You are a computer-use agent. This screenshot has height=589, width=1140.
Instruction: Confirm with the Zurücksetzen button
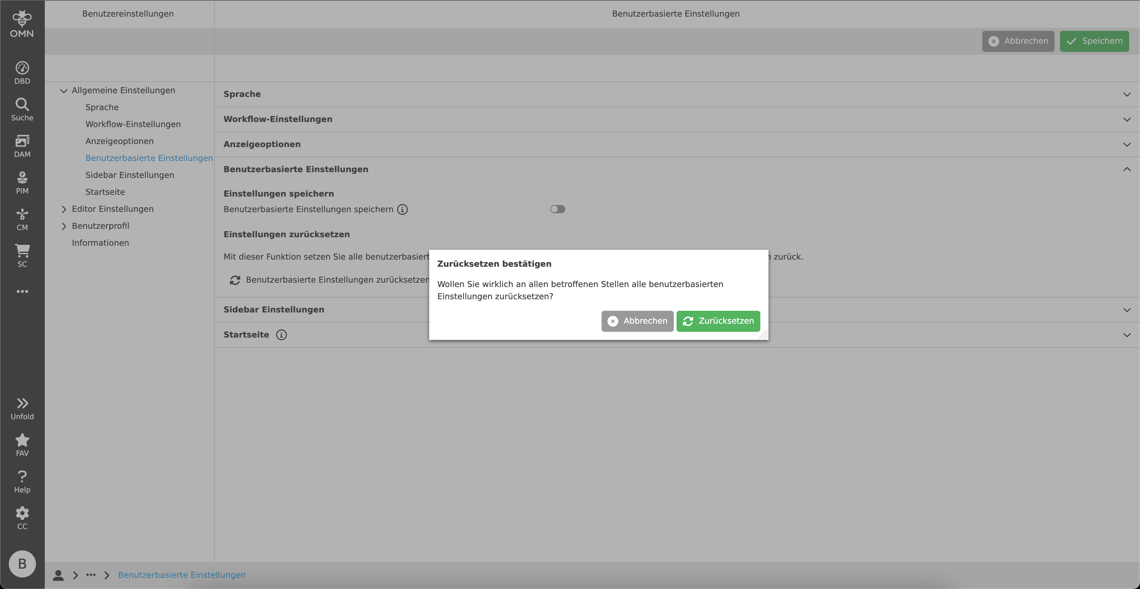click(x=718, y=321)
